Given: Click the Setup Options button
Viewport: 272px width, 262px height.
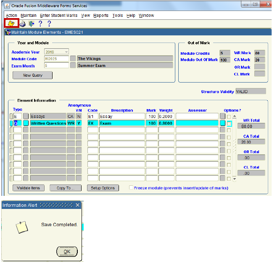Looking at the screenshot, I should tap(103, 188).
